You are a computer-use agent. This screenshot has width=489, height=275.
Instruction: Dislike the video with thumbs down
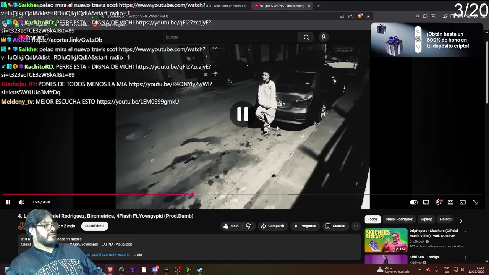point(249,226)
